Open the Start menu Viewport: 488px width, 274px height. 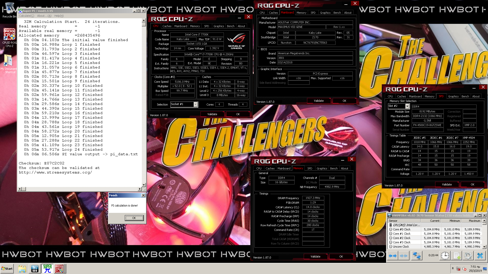pos(7,269)
